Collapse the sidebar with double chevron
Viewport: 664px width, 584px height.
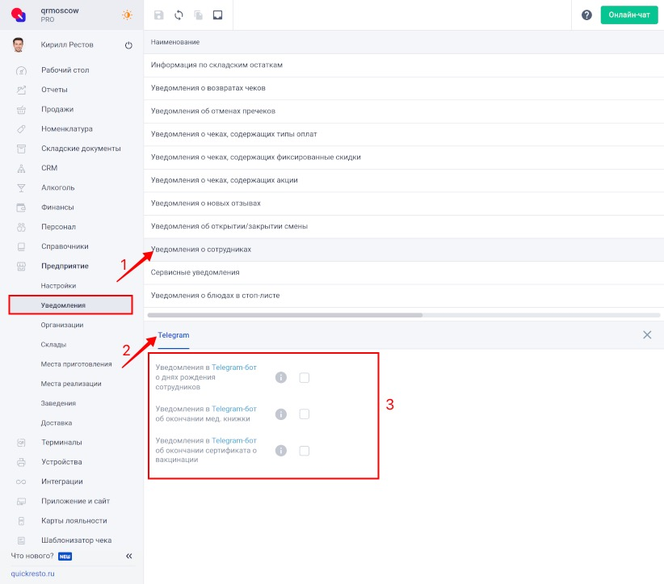pyautogui.click(x=128, y=556)
